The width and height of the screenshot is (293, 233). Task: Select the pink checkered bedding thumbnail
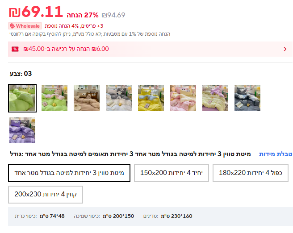pyautogui.click(x=183, y=98)
